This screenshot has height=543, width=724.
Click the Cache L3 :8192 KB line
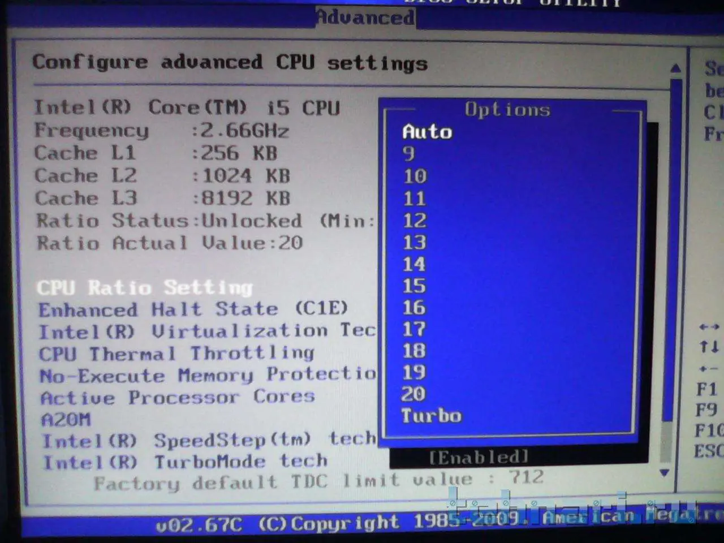click(162, 198)
